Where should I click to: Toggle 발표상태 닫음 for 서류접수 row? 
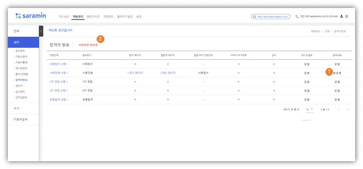[337, 64]
